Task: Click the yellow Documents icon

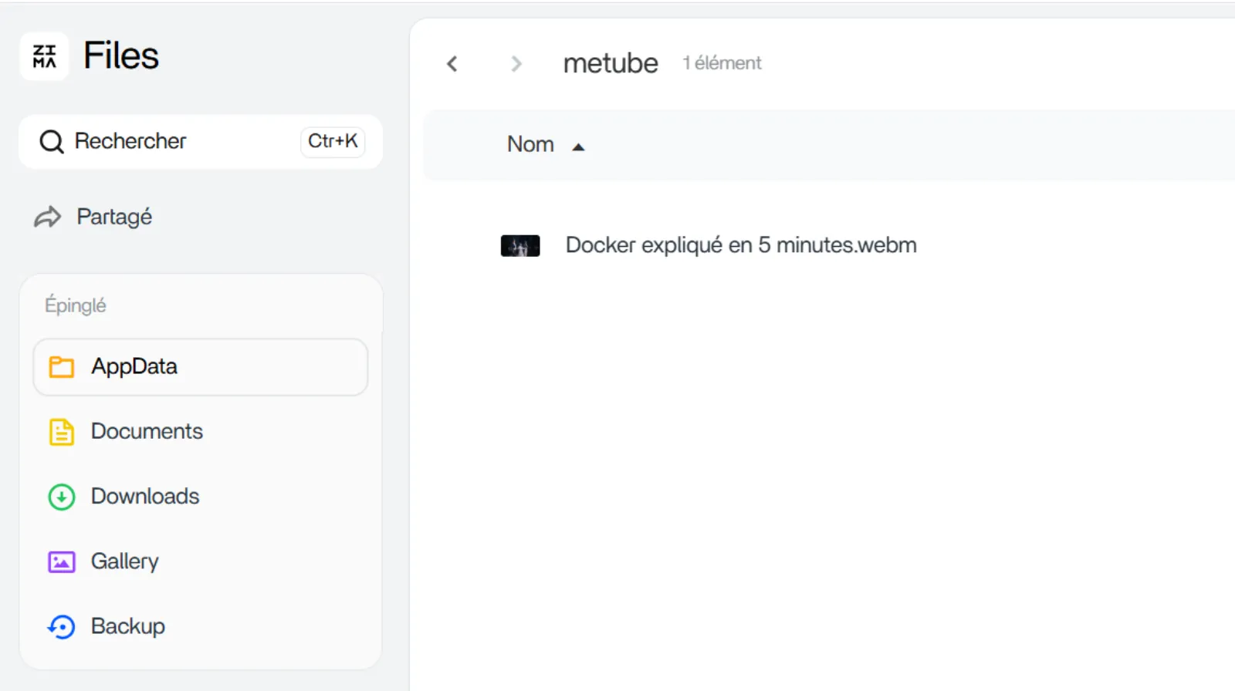Action: click(62, 431)
